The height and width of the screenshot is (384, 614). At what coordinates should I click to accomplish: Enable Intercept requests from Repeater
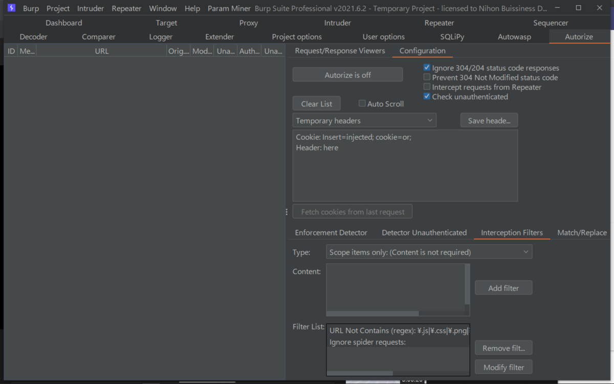coord(427,87)
